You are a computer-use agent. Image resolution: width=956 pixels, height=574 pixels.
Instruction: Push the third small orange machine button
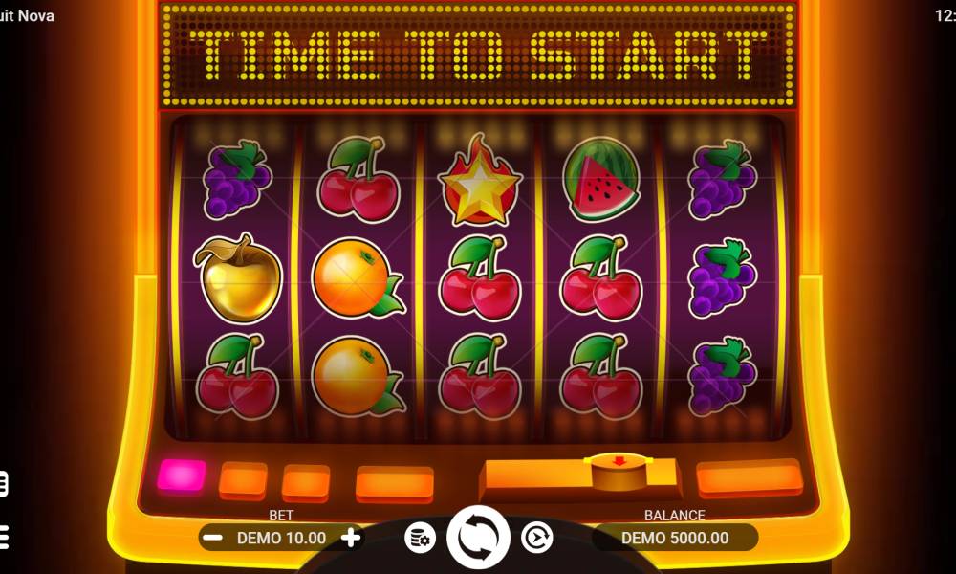coord(306,482)
